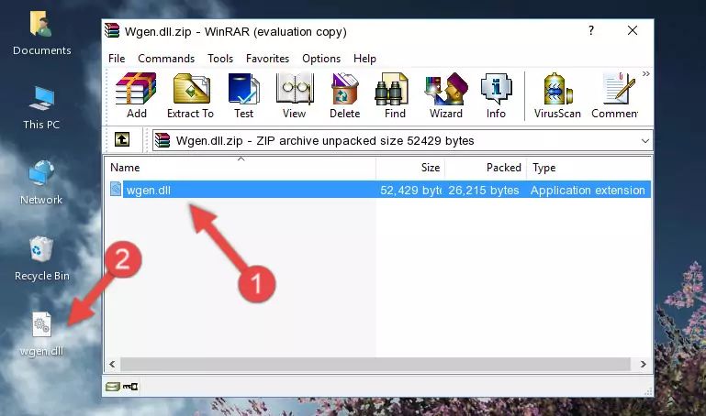Select the Recycle Bin desktop icon
This screenshot has height=416, width=706.
(42, 259)
